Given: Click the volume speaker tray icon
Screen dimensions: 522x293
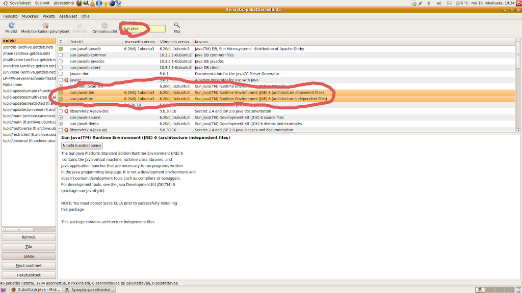Looking at the screenshot, I should pos(439,4).
